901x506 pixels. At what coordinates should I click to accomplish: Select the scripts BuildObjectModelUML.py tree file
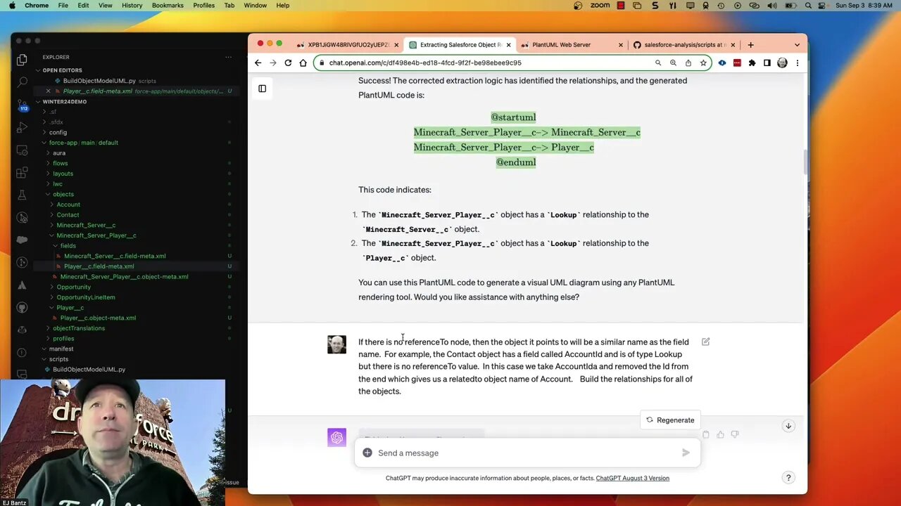click(x=89, y=369)
